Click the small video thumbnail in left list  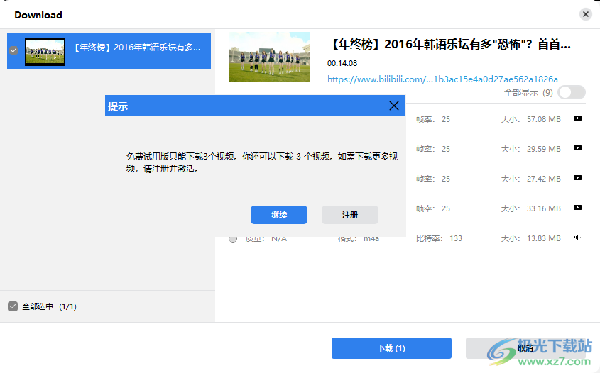point(45,52)
